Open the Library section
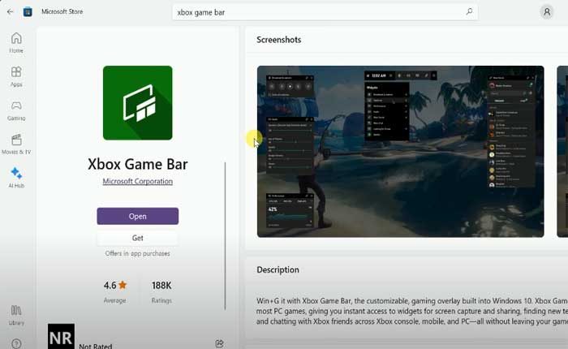 16,315
